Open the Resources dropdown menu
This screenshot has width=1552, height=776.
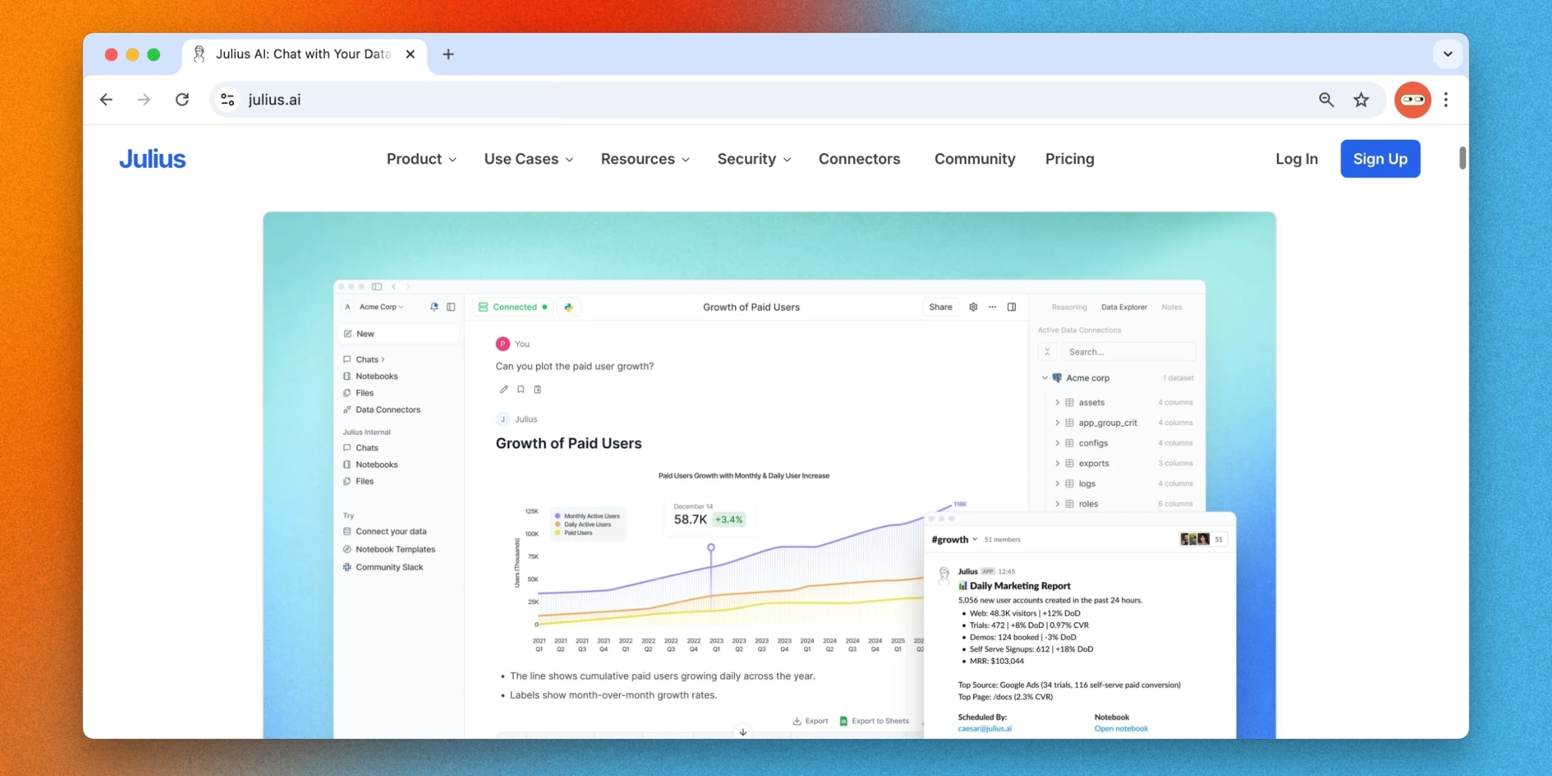pos(644,159)
